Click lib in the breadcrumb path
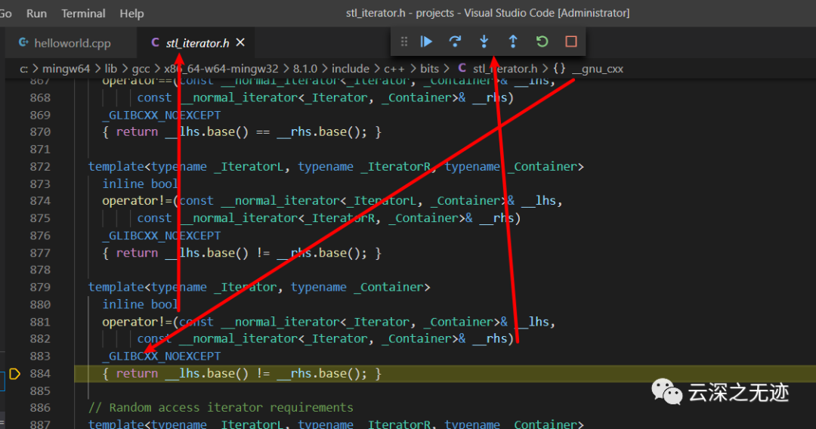This screenshot has height=429, width=816. coord(111,69)
